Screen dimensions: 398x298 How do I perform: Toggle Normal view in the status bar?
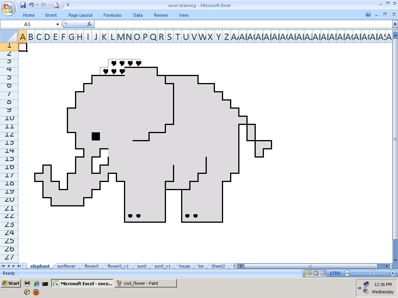(308, 273)
